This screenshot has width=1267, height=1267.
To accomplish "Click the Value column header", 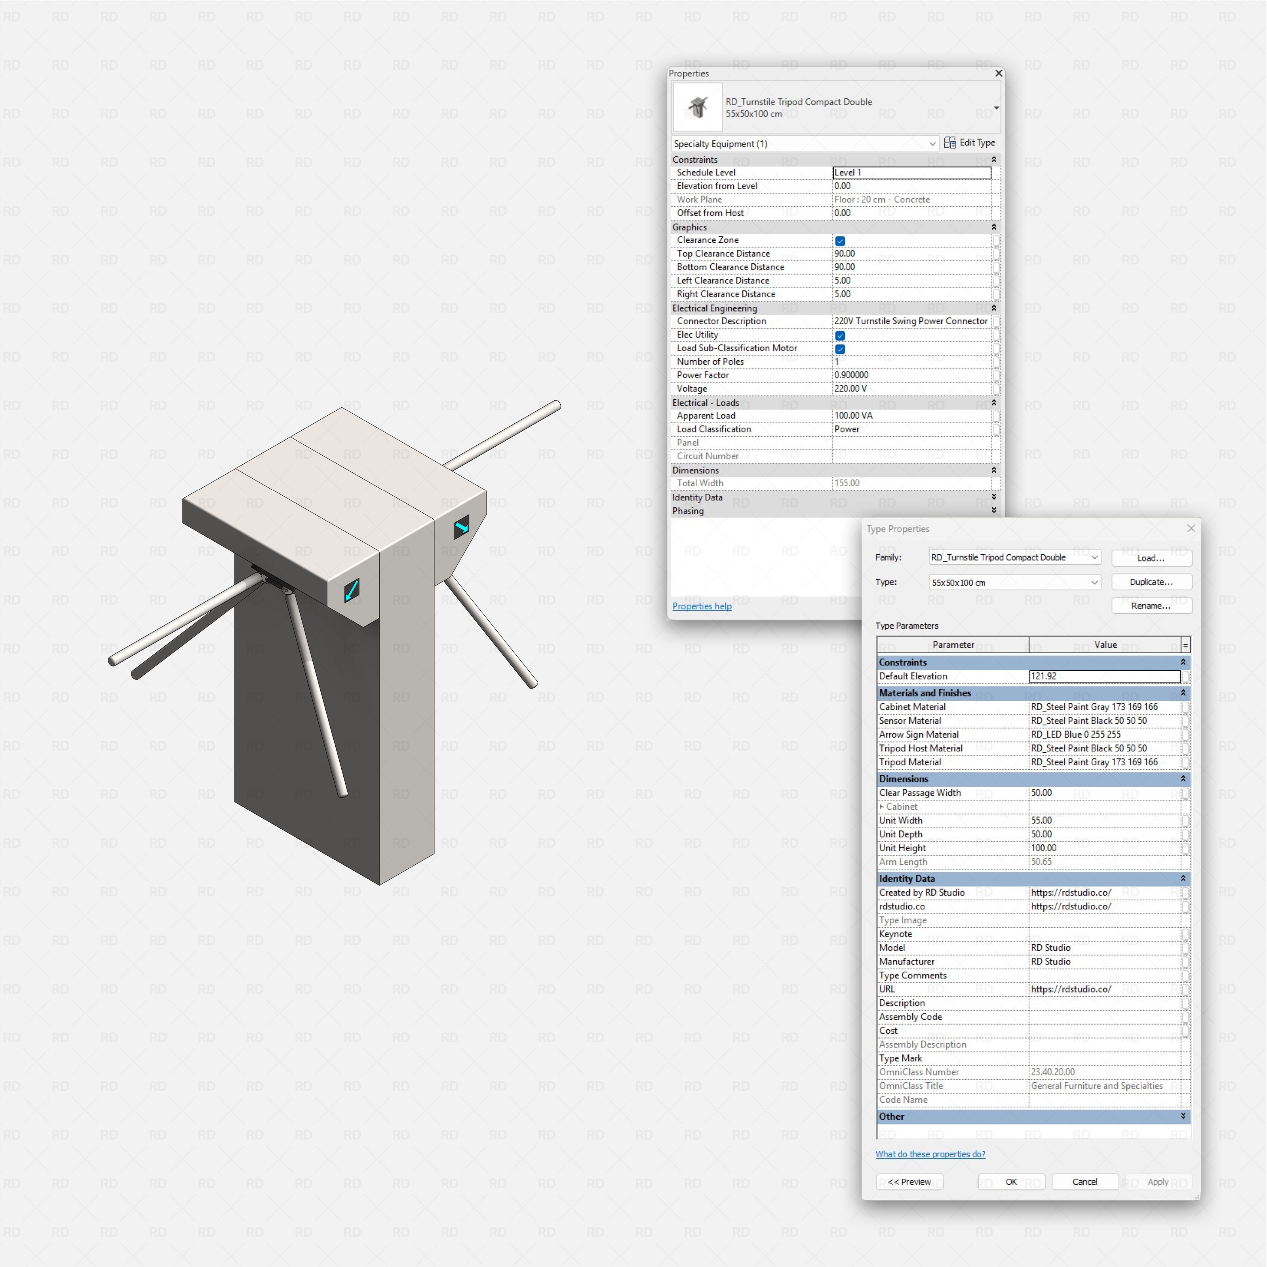I will 1105,645.
